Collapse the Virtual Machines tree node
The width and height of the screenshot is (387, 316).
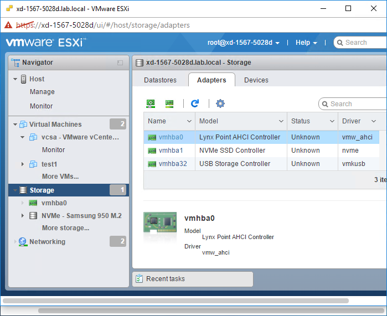(15, 125)
